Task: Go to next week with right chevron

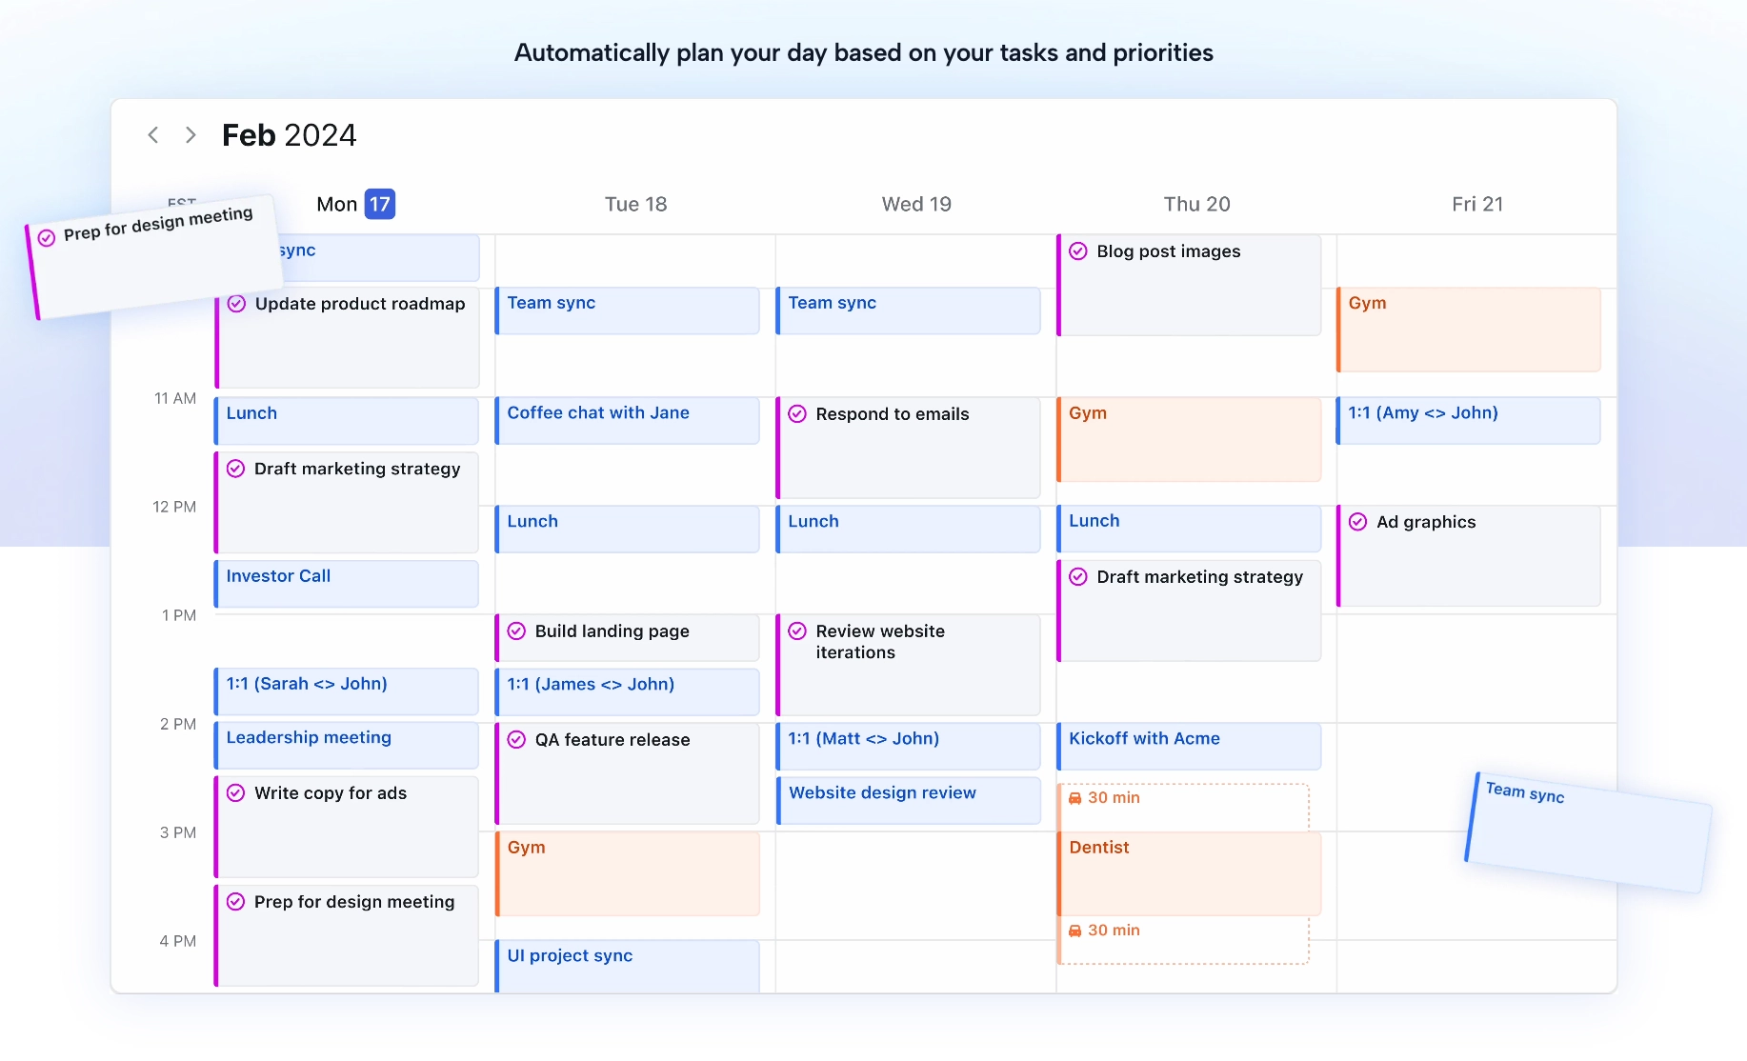Action: point(191,135)
